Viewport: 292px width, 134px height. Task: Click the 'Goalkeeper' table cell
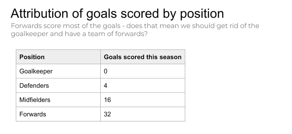[x=58, y=71]
